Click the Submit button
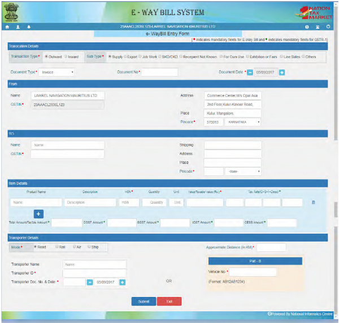Image resolution: width=339 pixels, height=323 pixels. 144,302
